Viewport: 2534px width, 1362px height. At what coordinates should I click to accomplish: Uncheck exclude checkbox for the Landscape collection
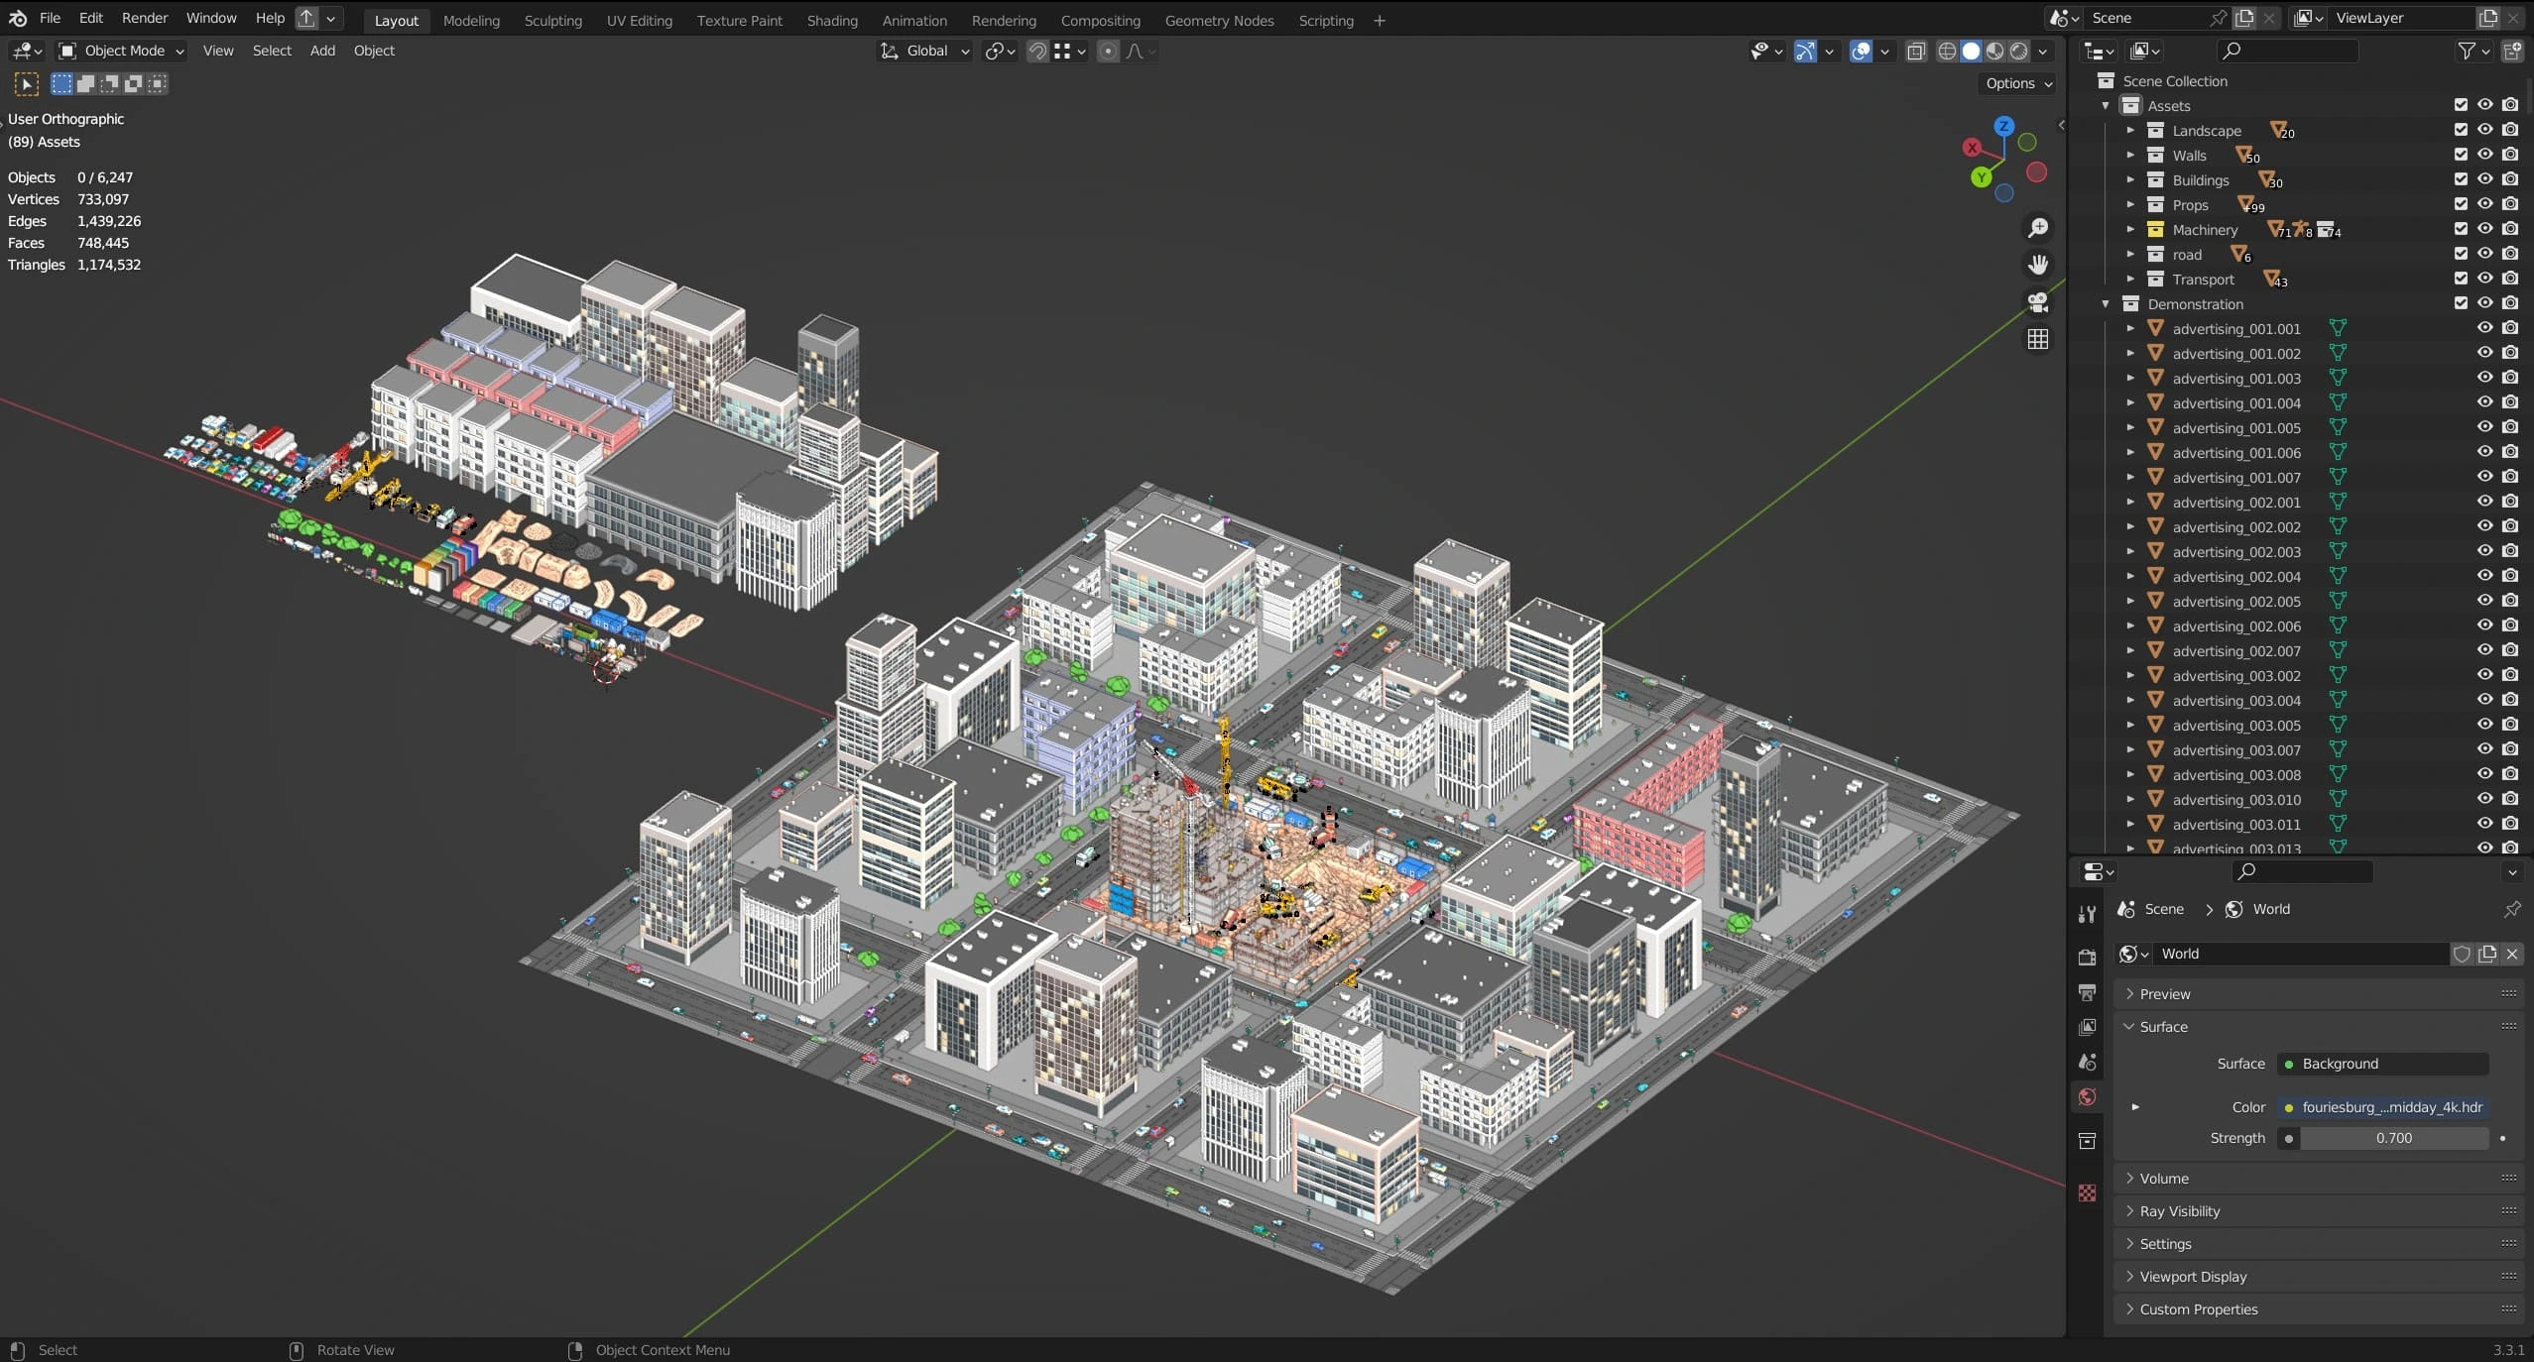click(2461, 130)
